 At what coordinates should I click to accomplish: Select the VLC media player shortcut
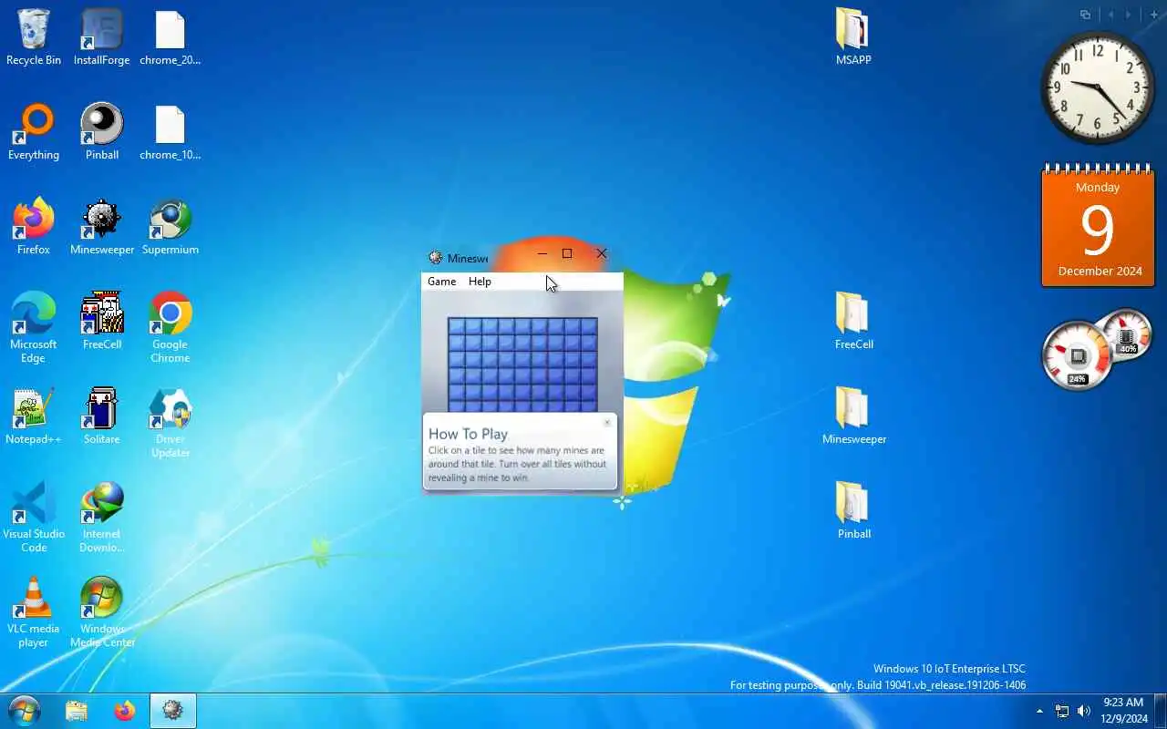[x=34, y=611]
